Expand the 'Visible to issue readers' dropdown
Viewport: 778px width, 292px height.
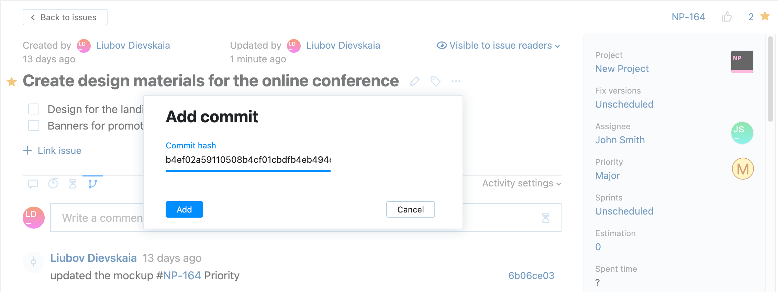click(498, 46)
